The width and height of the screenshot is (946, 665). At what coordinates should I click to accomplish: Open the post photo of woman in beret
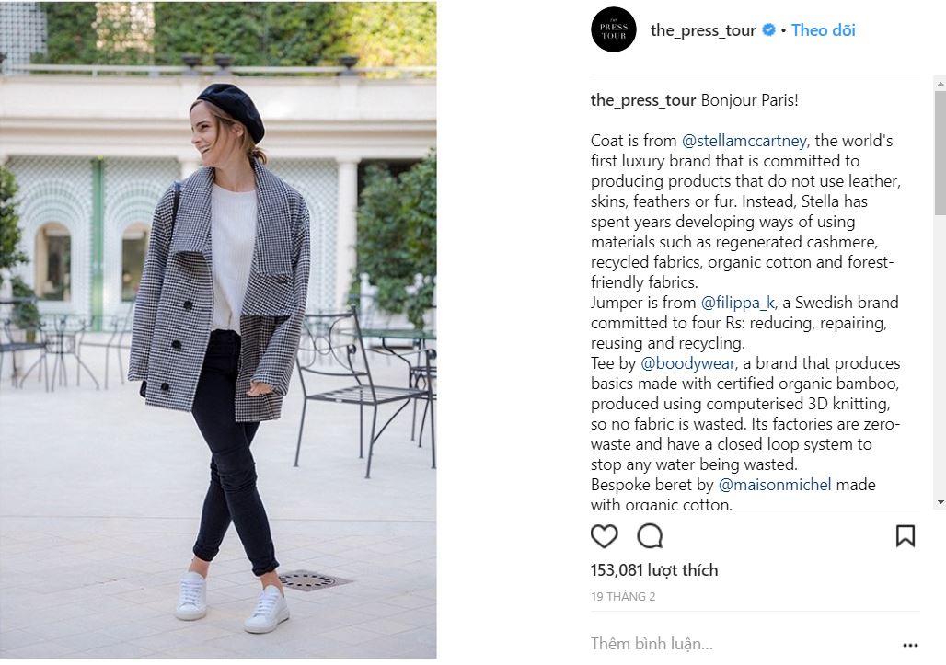[x=218, y=330]
